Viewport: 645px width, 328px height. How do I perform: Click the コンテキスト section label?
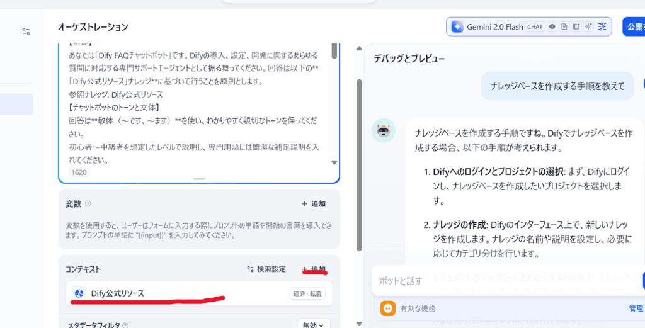[x=83, y=269]
